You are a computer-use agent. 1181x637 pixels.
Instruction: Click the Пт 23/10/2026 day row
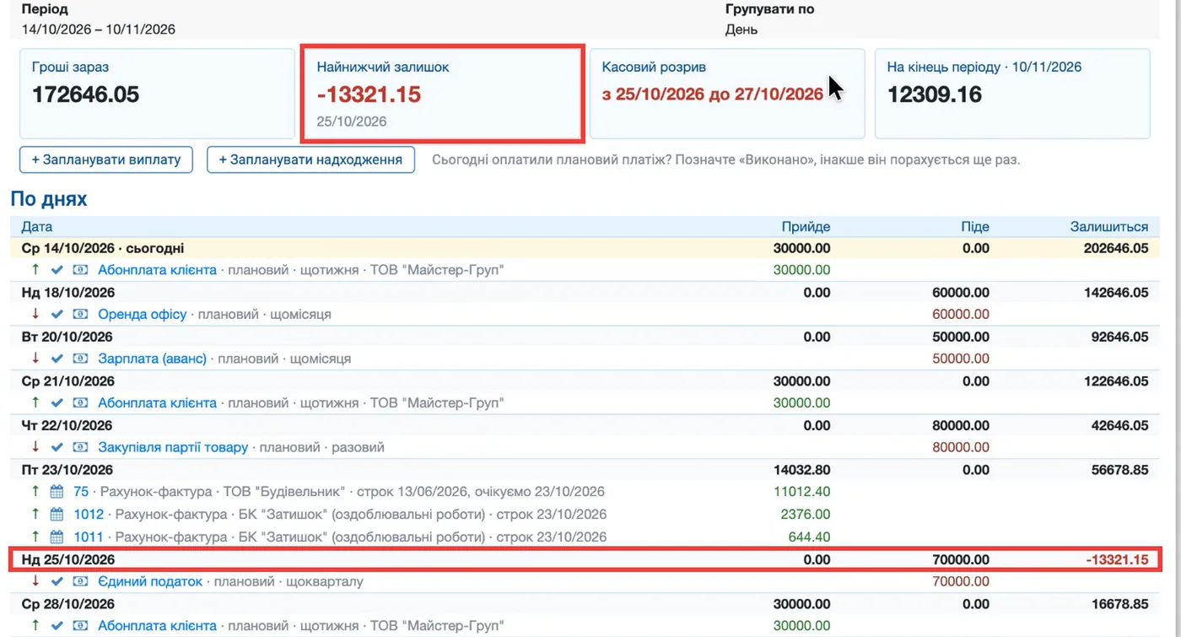pyautogui.click(x=585, y=470)
